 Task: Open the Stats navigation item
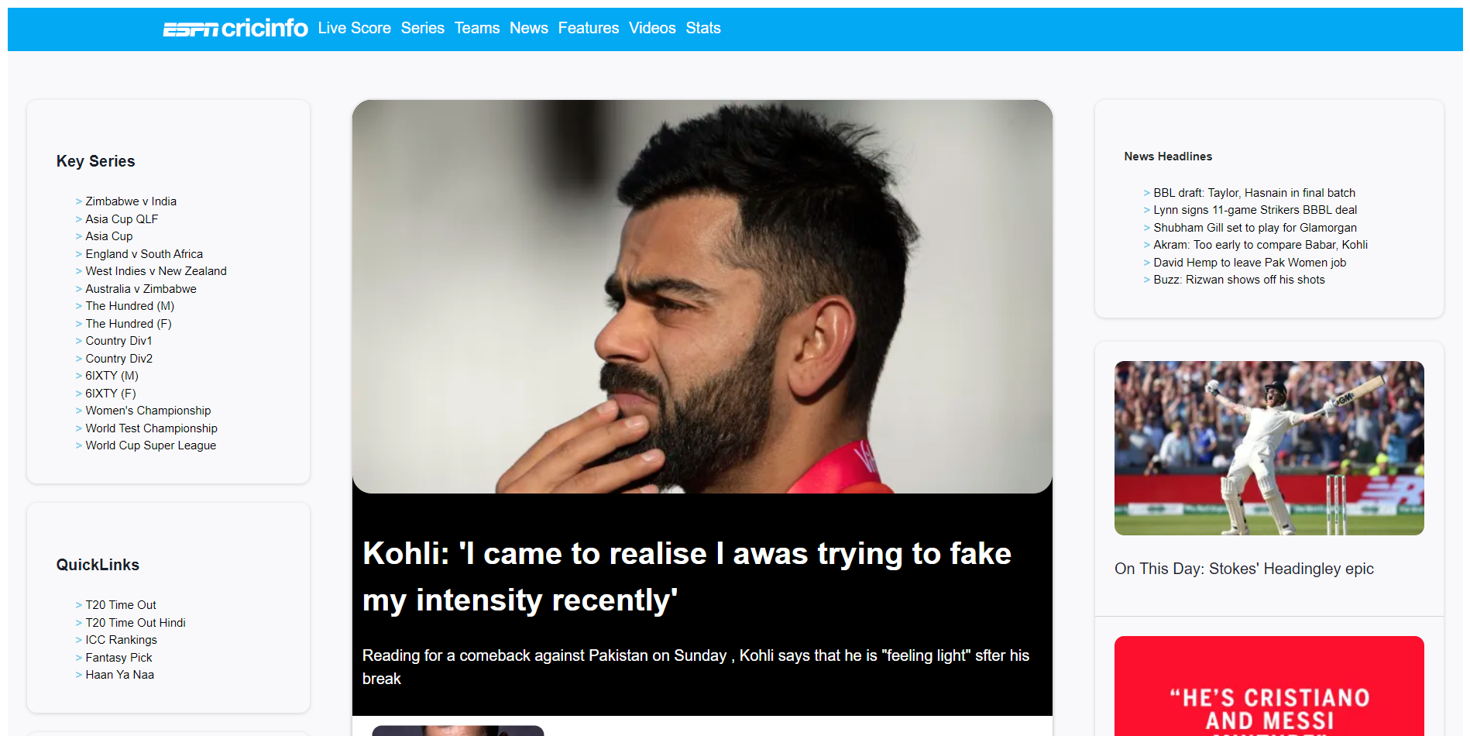pos(702,29)
